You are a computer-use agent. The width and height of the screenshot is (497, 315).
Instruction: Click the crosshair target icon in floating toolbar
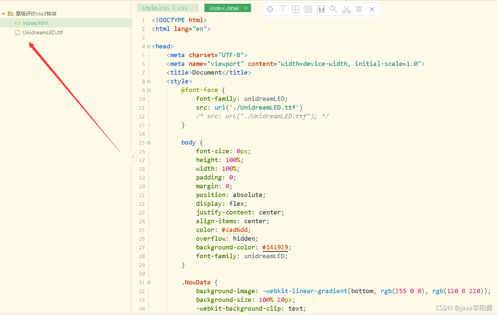[270, 9]
